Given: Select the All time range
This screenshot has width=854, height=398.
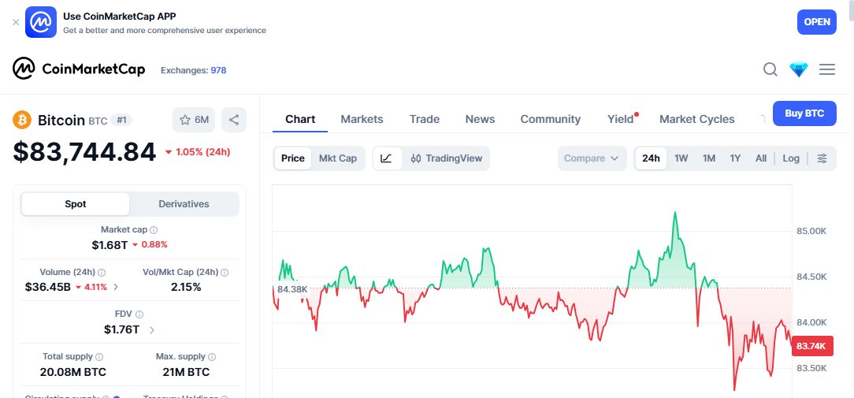Looking at the screenshot, I should (761, 158).
